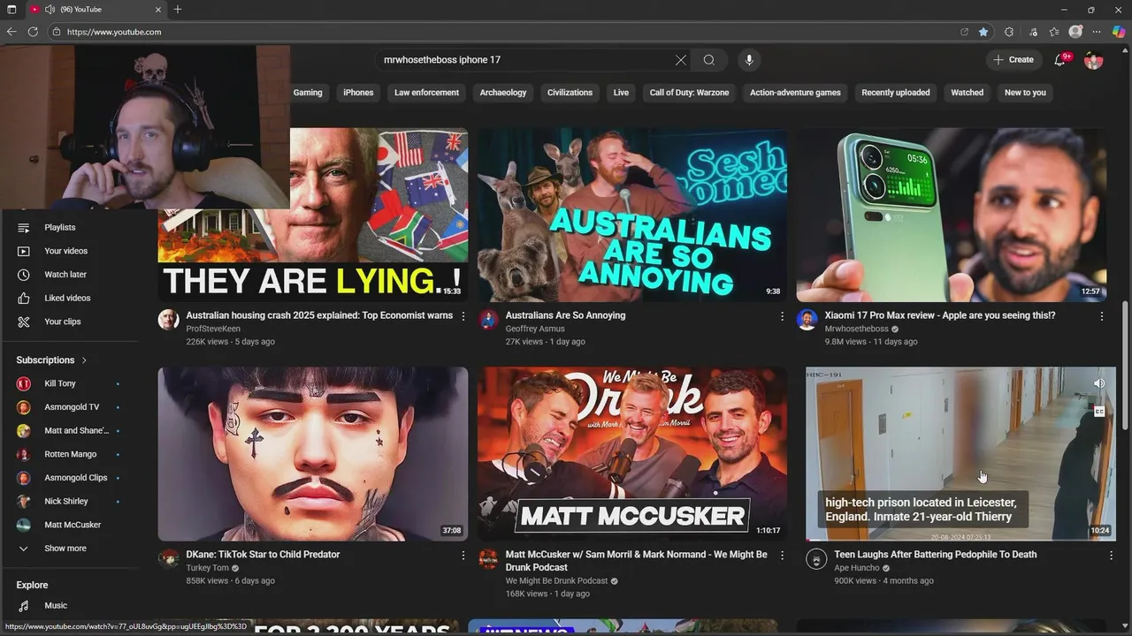The image size is (1132, 636).
Task: Open Turkey Tom channel avatar
Action: (168, 559)
